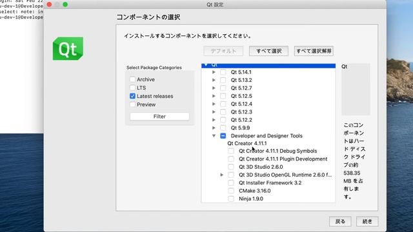This screenshot has width=413, height=232.
Task: Toggle Developer and Designer Tools checkbox
Action: [x=223, y=136]
